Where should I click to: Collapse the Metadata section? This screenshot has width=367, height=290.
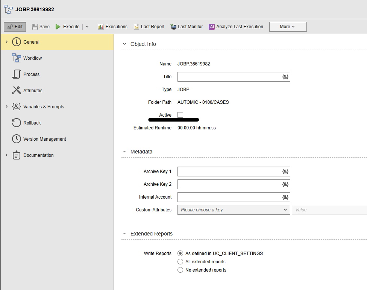click(x=124, y=152)
